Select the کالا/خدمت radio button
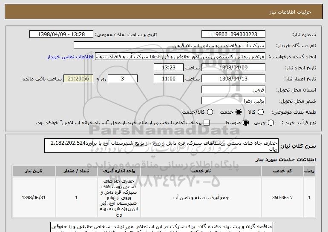 pos(210,112)
